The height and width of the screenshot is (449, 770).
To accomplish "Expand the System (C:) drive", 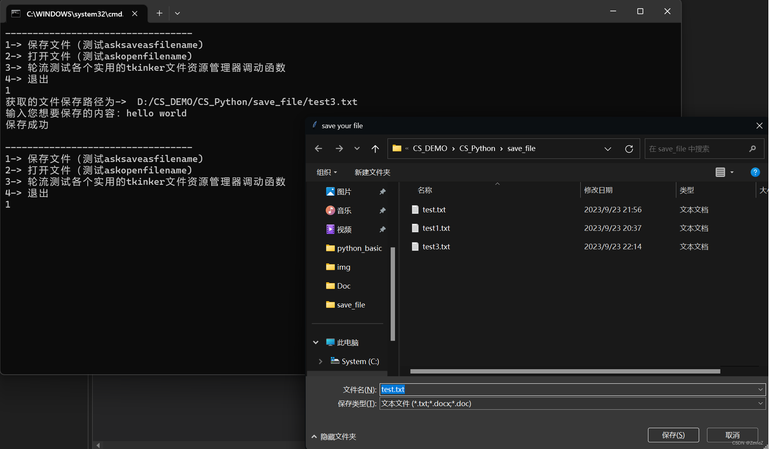I will click(x=320, y=361).
